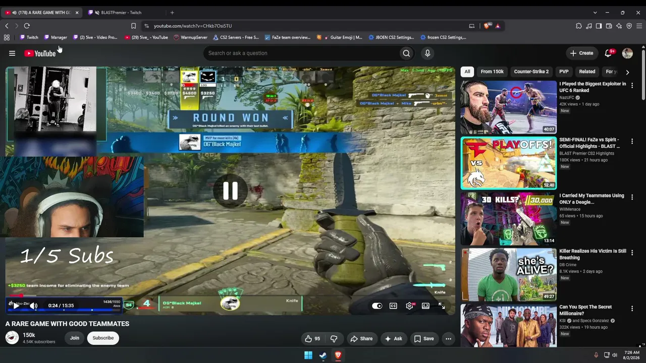Share this video

[x=361, y=339]
